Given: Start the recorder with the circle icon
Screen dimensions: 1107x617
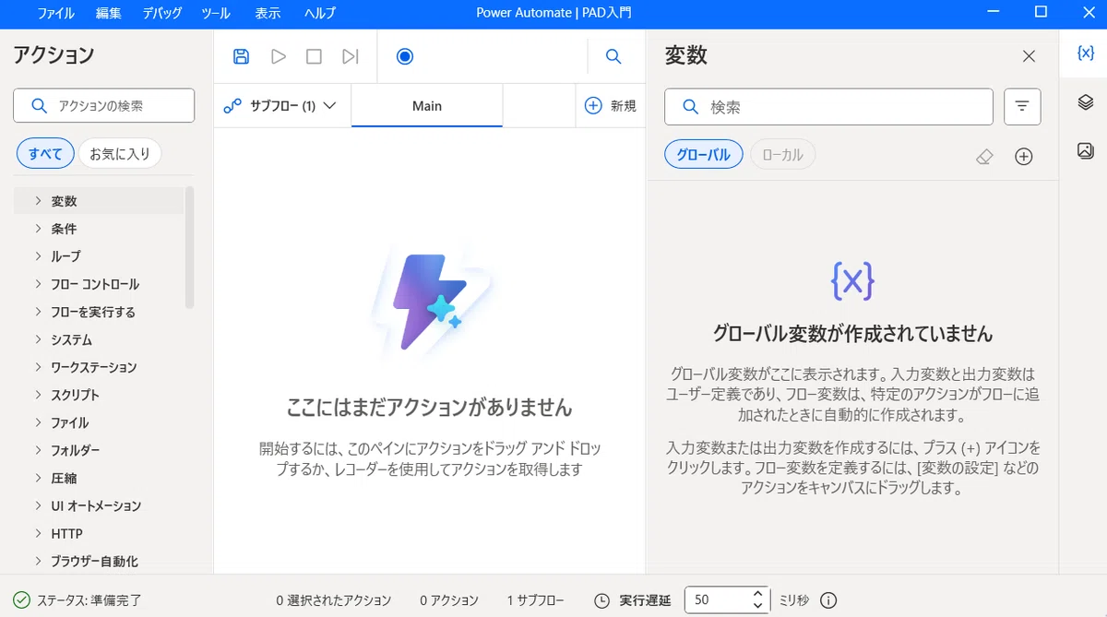Looking at the screenshot, I should click(405, 56).
